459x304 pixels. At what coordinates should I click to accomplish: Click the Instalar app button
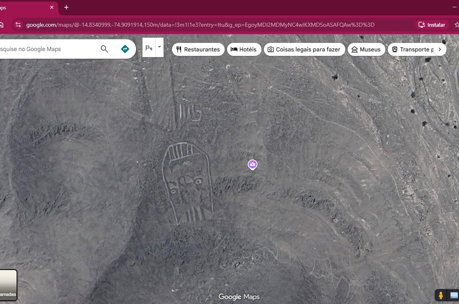(x=432, y=25)
